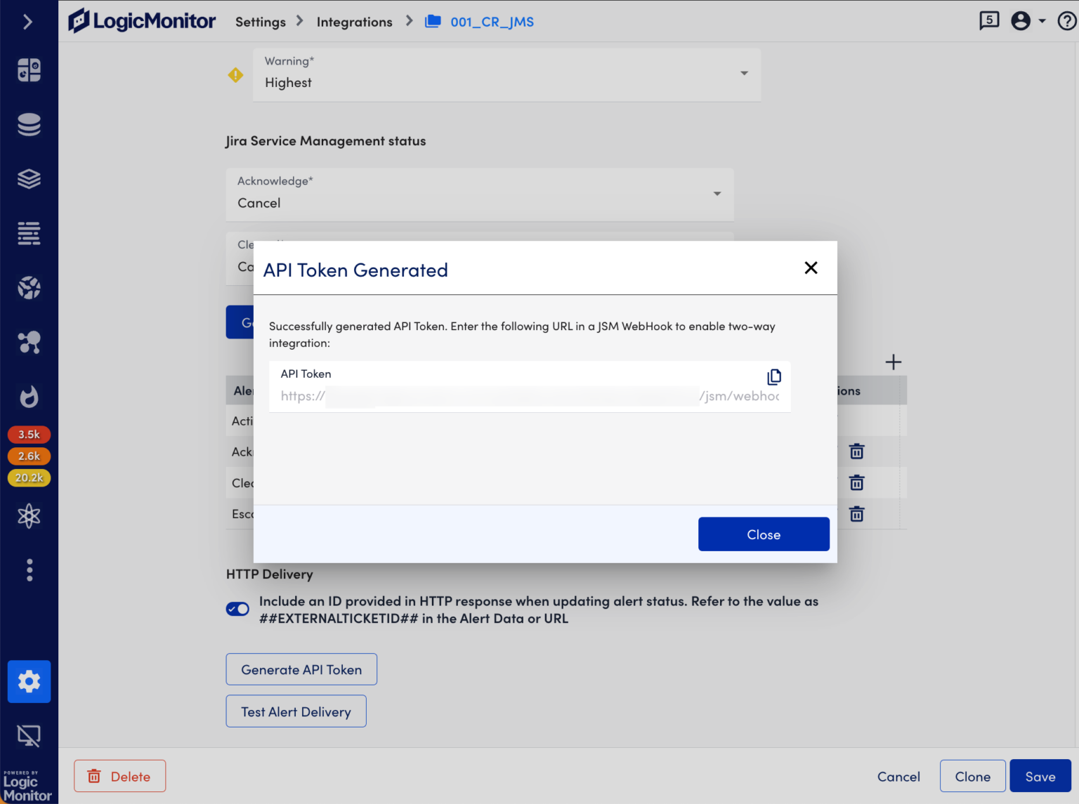Open notifications showing 5 unread

point(989,20)
